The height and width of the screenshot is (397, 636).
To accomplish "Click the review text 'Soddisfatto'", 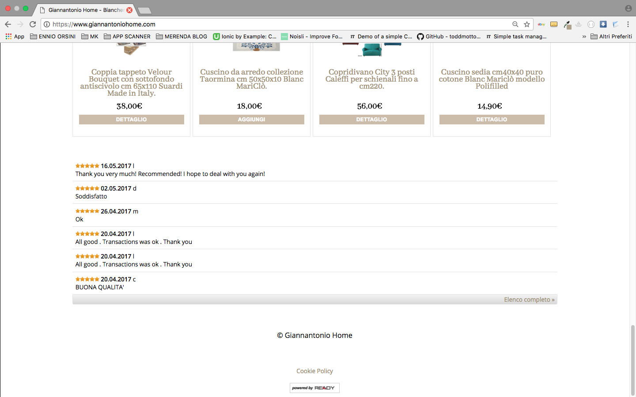I will click(x=91, y=196).
